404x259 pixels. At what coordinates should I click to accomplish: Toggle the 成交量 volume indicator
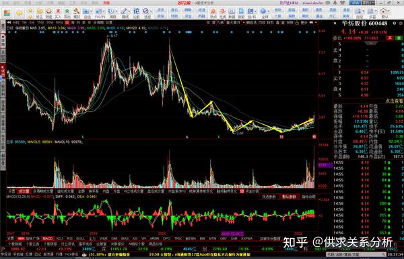click(24, 191)
